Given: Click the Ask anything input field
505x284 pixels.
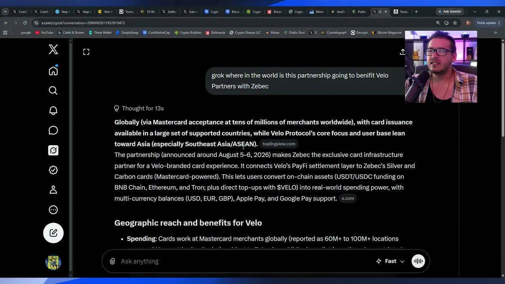Looking at the screenshot, I should [x=245, y=261].
